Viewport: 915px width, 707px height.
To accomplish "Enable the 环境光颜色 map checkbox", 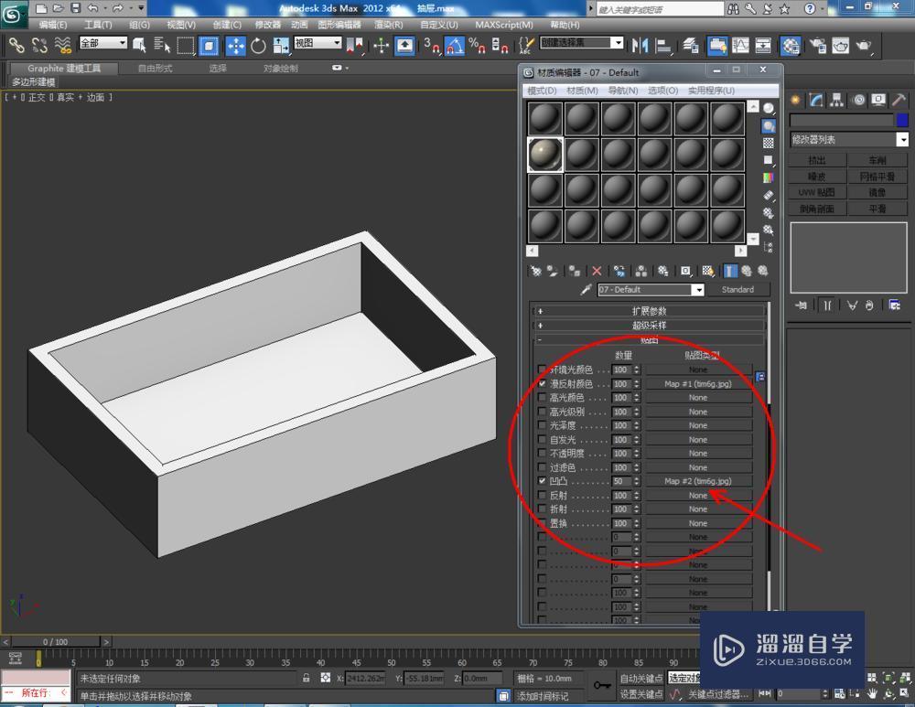I will click(540, 370).
